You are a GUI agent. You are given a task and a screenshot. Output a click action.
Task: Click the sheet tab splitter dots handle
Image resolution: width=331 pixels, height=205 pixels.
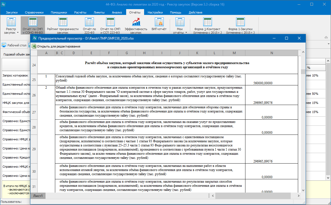pyautogui.click(x=209, y=196)
